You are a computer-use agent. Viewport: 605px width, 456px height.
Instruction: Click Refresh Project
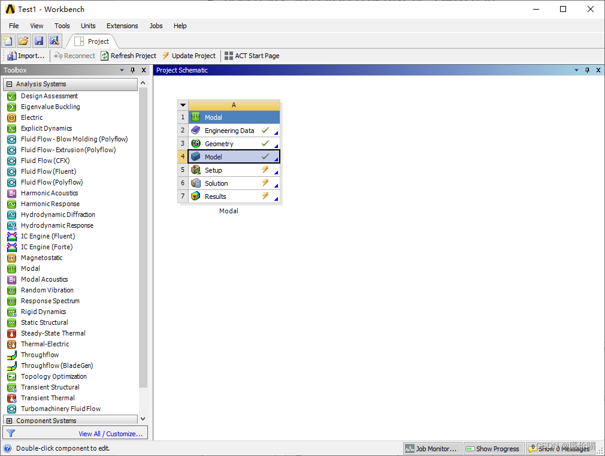tap(128, 56)
